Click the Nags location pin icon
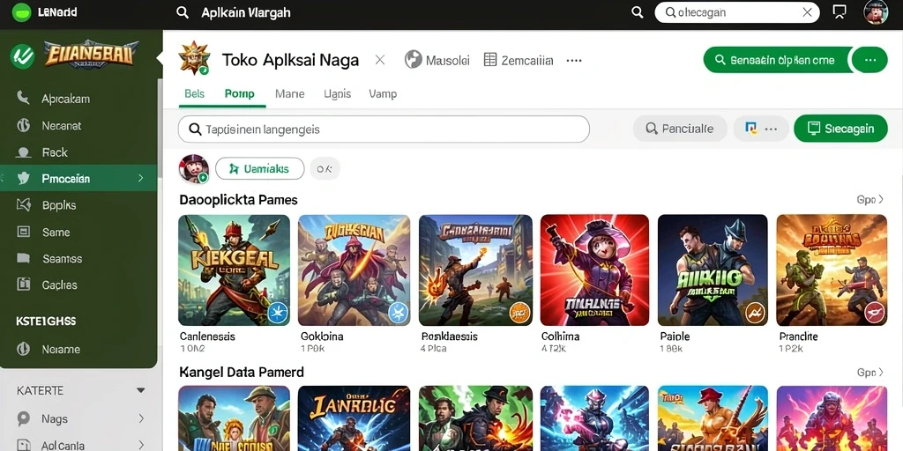 (x=24, y=418)
